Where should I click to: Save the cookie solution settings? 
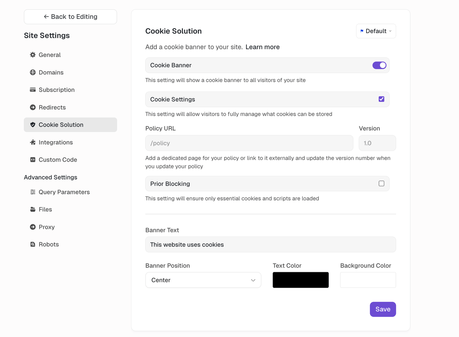click(x=383, y=309)
